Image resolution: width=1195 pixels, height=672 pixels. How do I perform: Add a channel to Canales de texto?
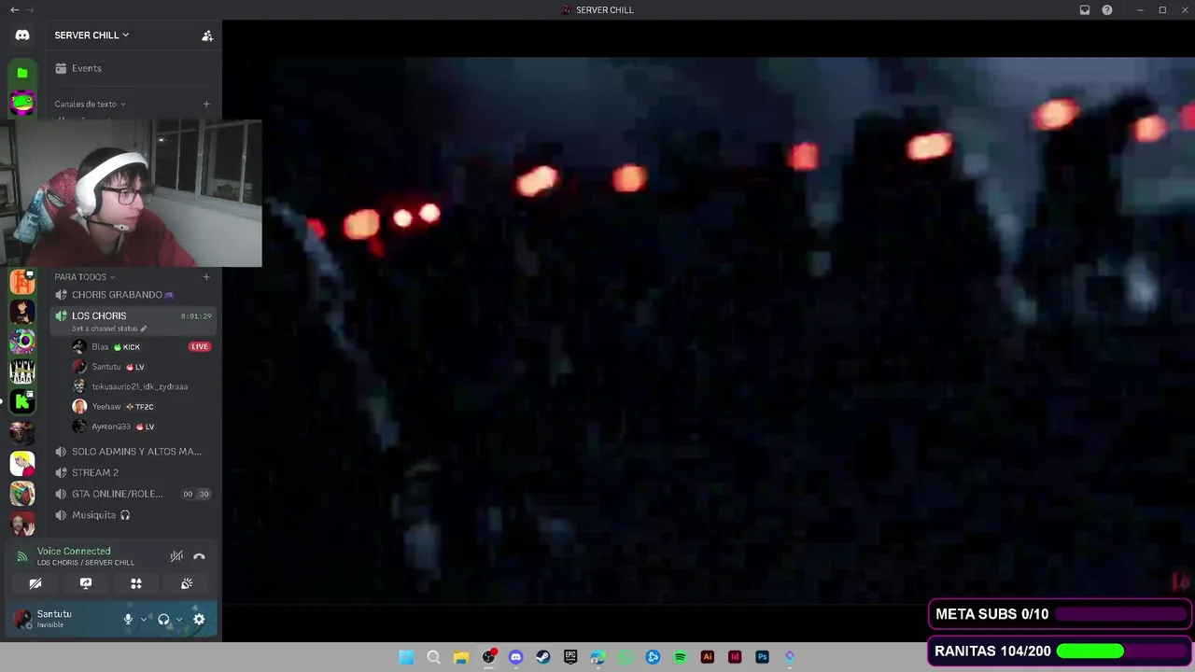point(206,105)
